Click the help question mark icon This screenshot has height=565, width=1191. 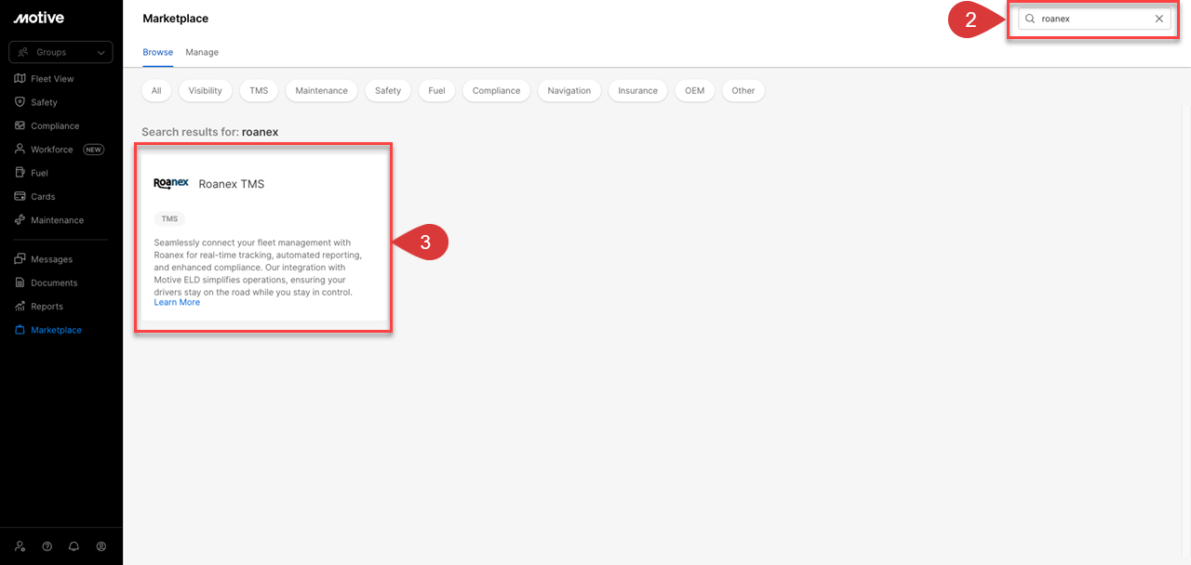point(47,546)
